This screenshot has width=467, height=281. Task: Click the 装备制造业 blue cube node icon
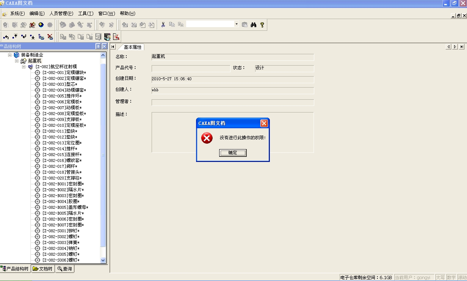tap(17, 55)
